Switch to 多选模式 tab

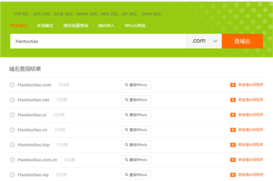coord(45,25)
